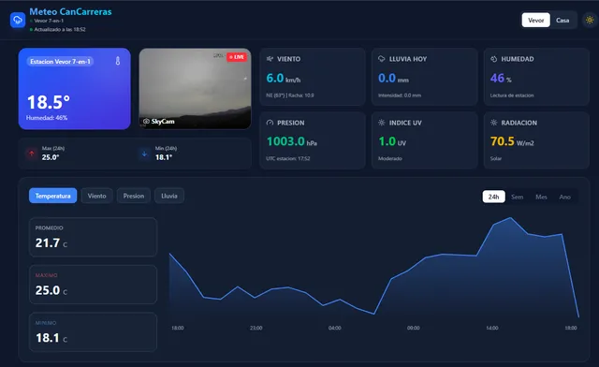The height and width of the screenshot is (367, 599).
Task: Click the 6.0 km/h wind value
Action: click(x=284, y=79)
